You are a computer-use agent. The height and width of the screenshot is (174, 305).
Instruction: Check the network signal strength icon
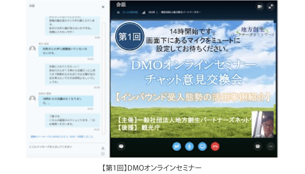pos(144,12)
